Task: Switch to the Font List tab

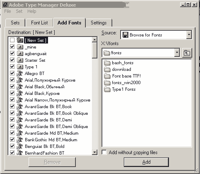Action: tap(39, 23)
